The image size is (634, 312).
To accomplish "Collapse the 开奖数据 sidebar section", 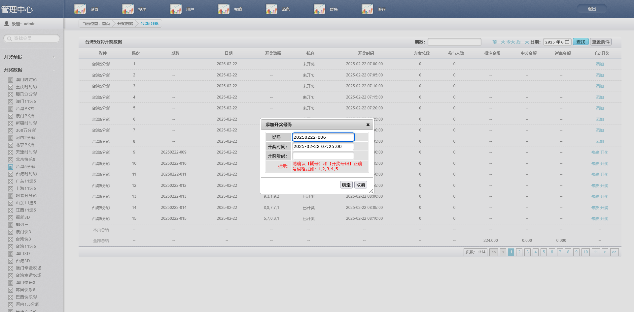I will coord(54,70).
